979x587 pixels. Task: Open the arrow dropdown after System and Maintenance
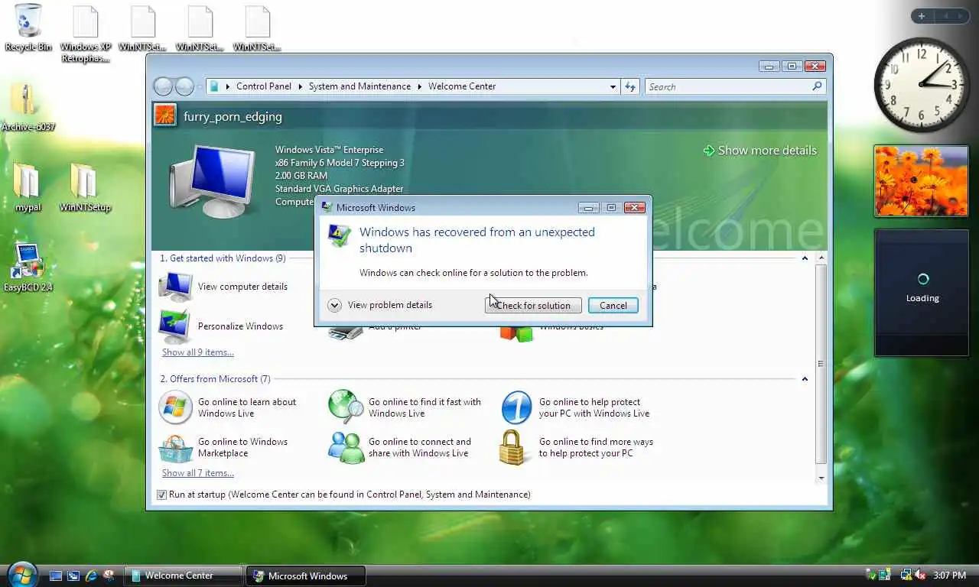420,86
